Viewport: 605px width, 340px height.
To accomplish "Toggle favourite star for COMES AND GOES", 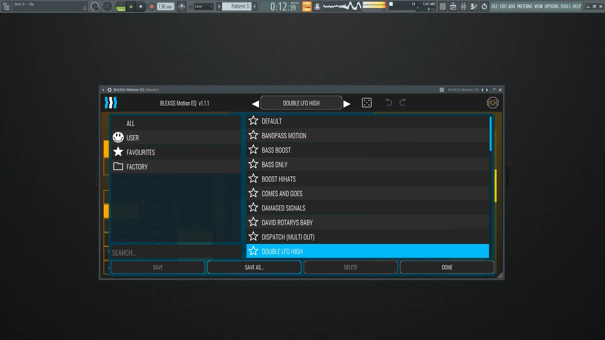I will pos(253,193).
